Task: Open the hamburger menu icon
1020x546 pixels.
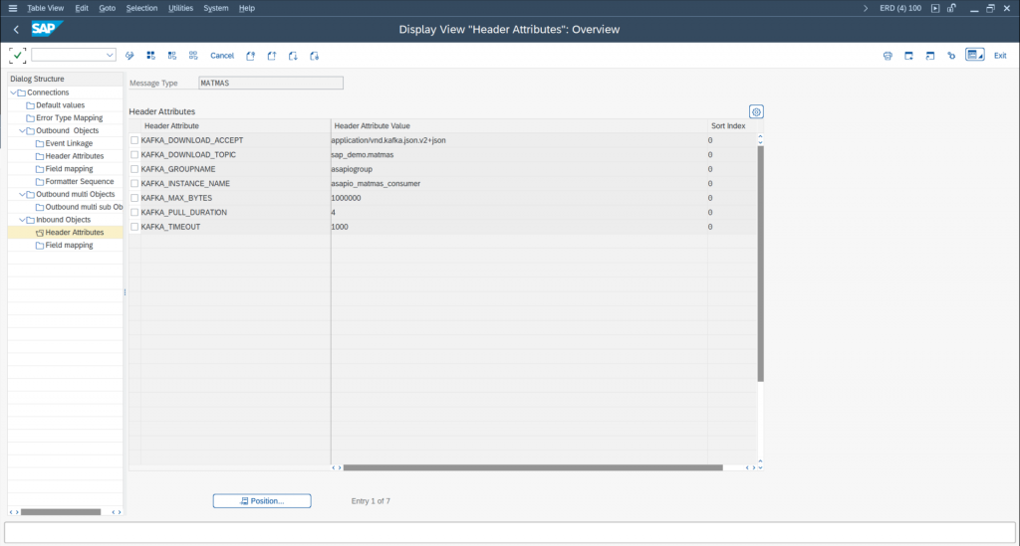Action: [12, 8]
